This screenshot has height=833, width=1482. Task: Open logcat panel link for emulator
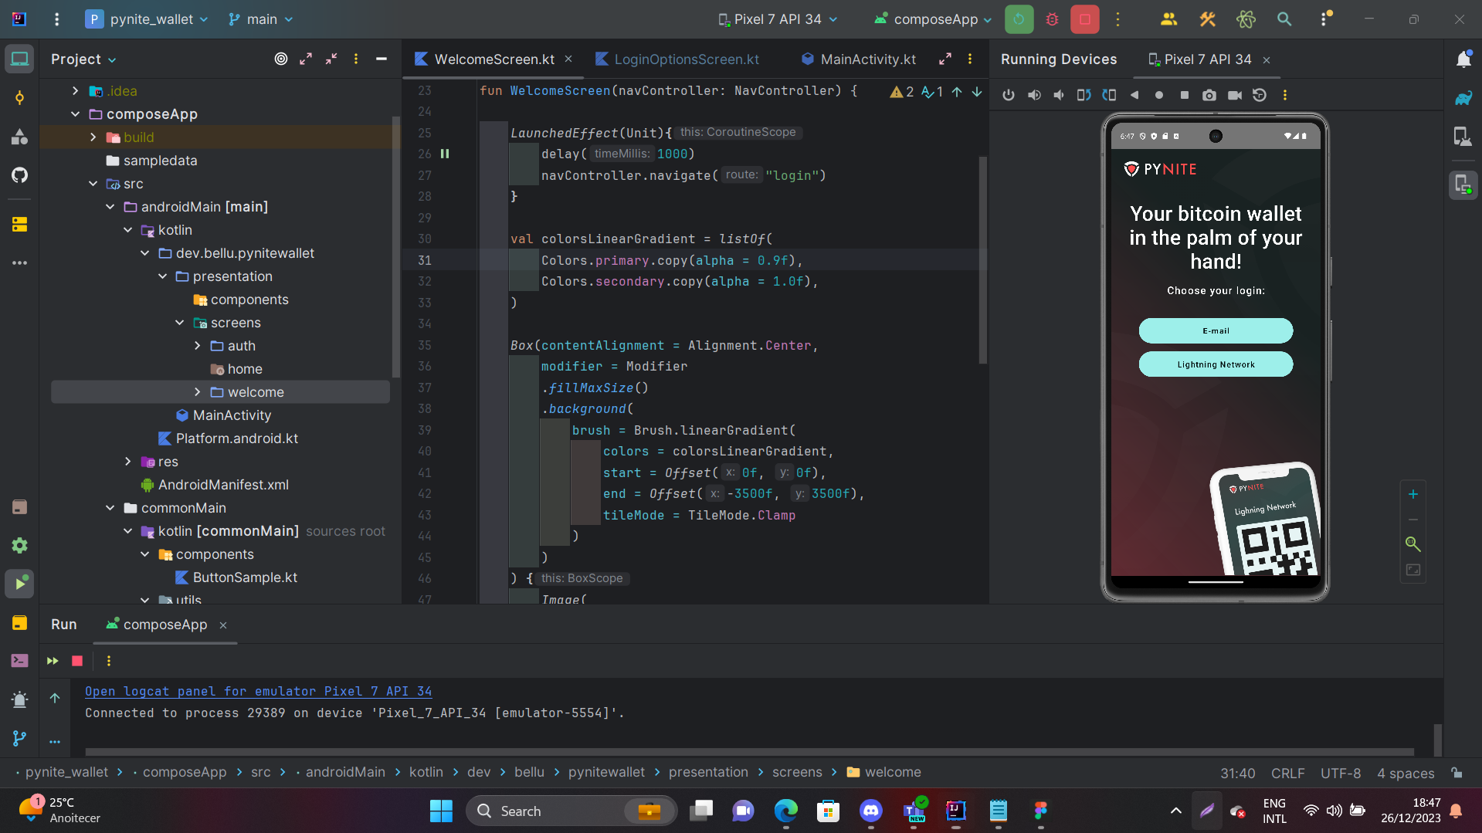pos(258,691)
